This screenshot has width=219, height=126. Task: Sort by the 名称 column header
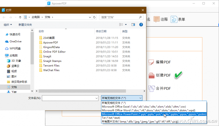pyautogui.click(x=41, y=31)
